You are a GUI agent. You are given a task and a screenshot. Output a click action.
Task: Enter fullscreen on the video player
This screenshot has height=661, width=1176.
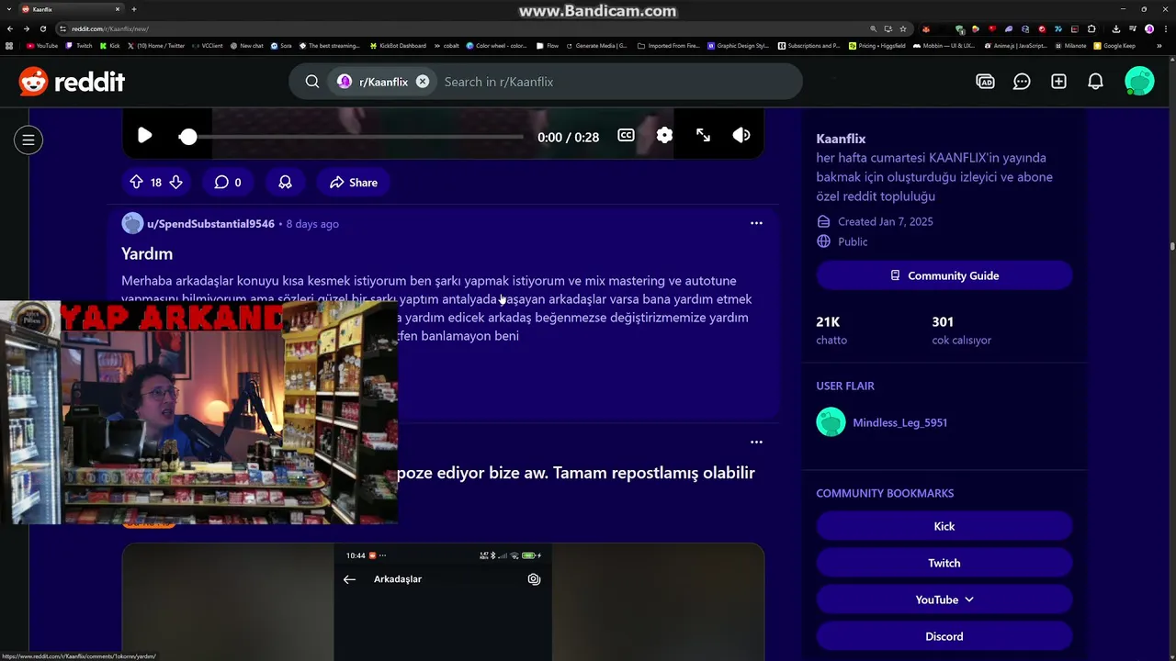(703, 136)
